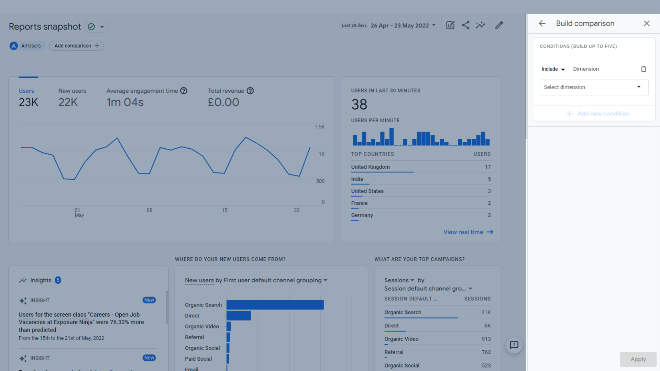
Task: Click the Insights panel scrollbar
Action: pyautogui.click(x=167, y=307)
